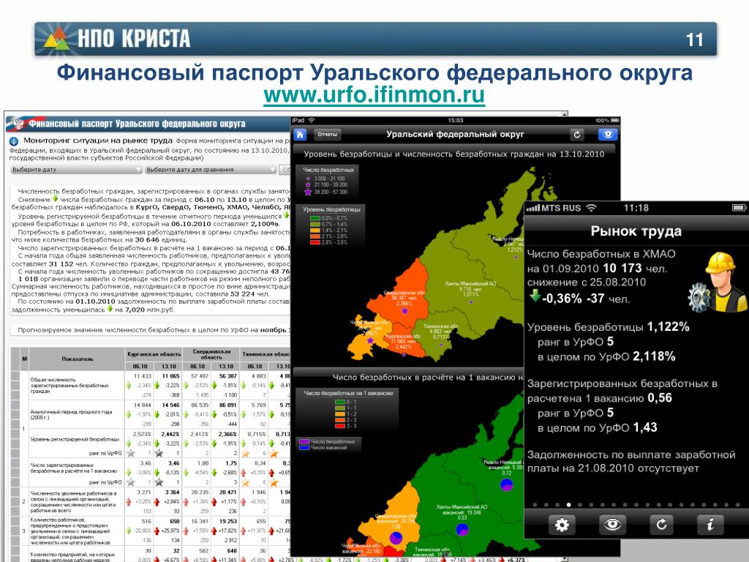This screenshot has height=562, width=749.
Task: Toggle the blue eye view button on iPad
Action: pyautogui.click(x=608, y=135)
